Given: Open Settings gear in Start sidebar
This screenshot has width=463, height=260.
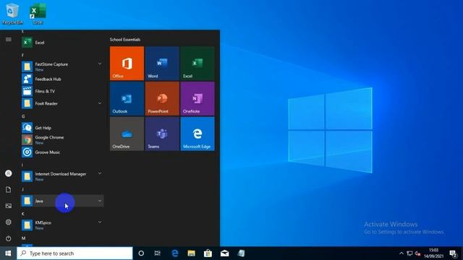Looking at the screenshot, I should [9, 222].
